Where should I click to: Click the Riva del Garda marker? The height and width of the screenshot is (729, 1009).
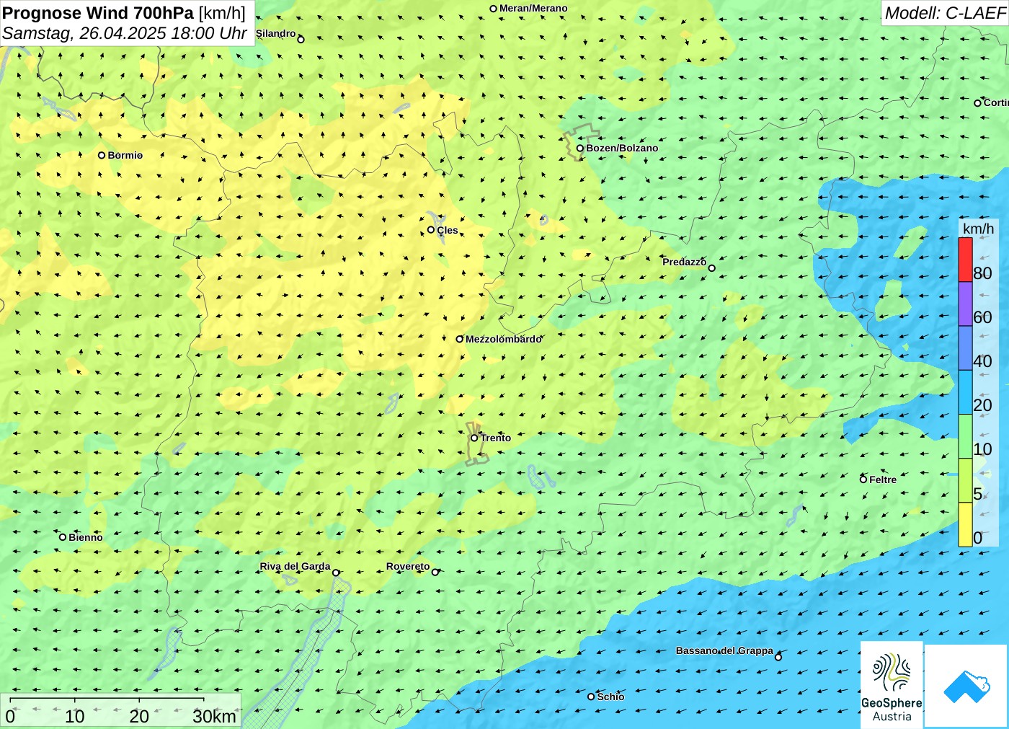click(x=336, y=573)
